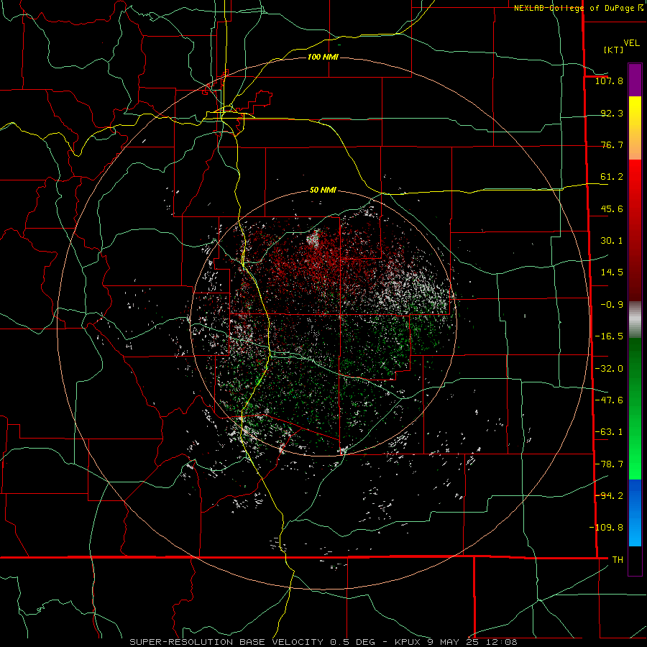Click the yellow-orange segment of the color bar

tap(635, 128)
